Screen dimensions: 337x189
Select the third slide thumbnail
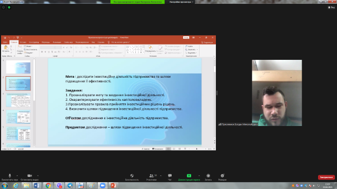point(18,100)
